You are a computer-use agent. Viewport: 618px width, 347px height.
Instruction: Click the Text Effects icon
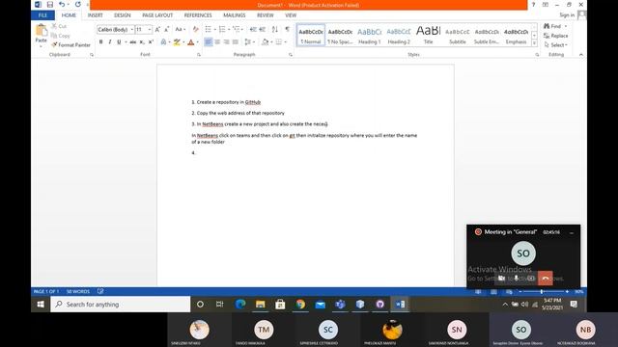[x=163, y=42]
